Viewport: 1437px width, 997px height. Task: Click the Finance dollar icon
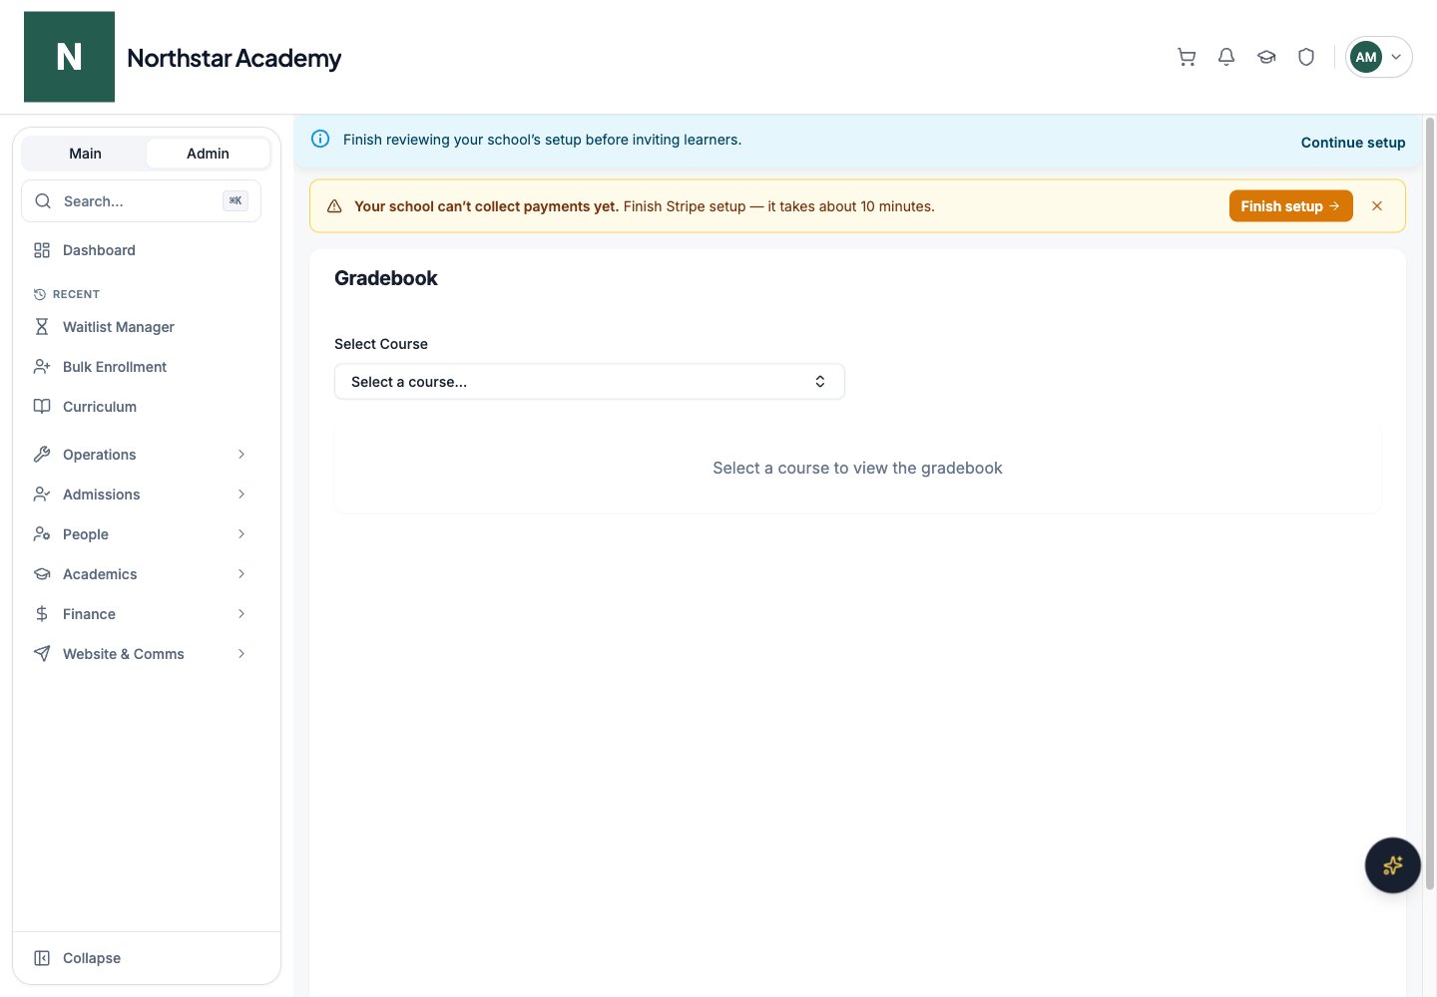click(x=42, y=614)
